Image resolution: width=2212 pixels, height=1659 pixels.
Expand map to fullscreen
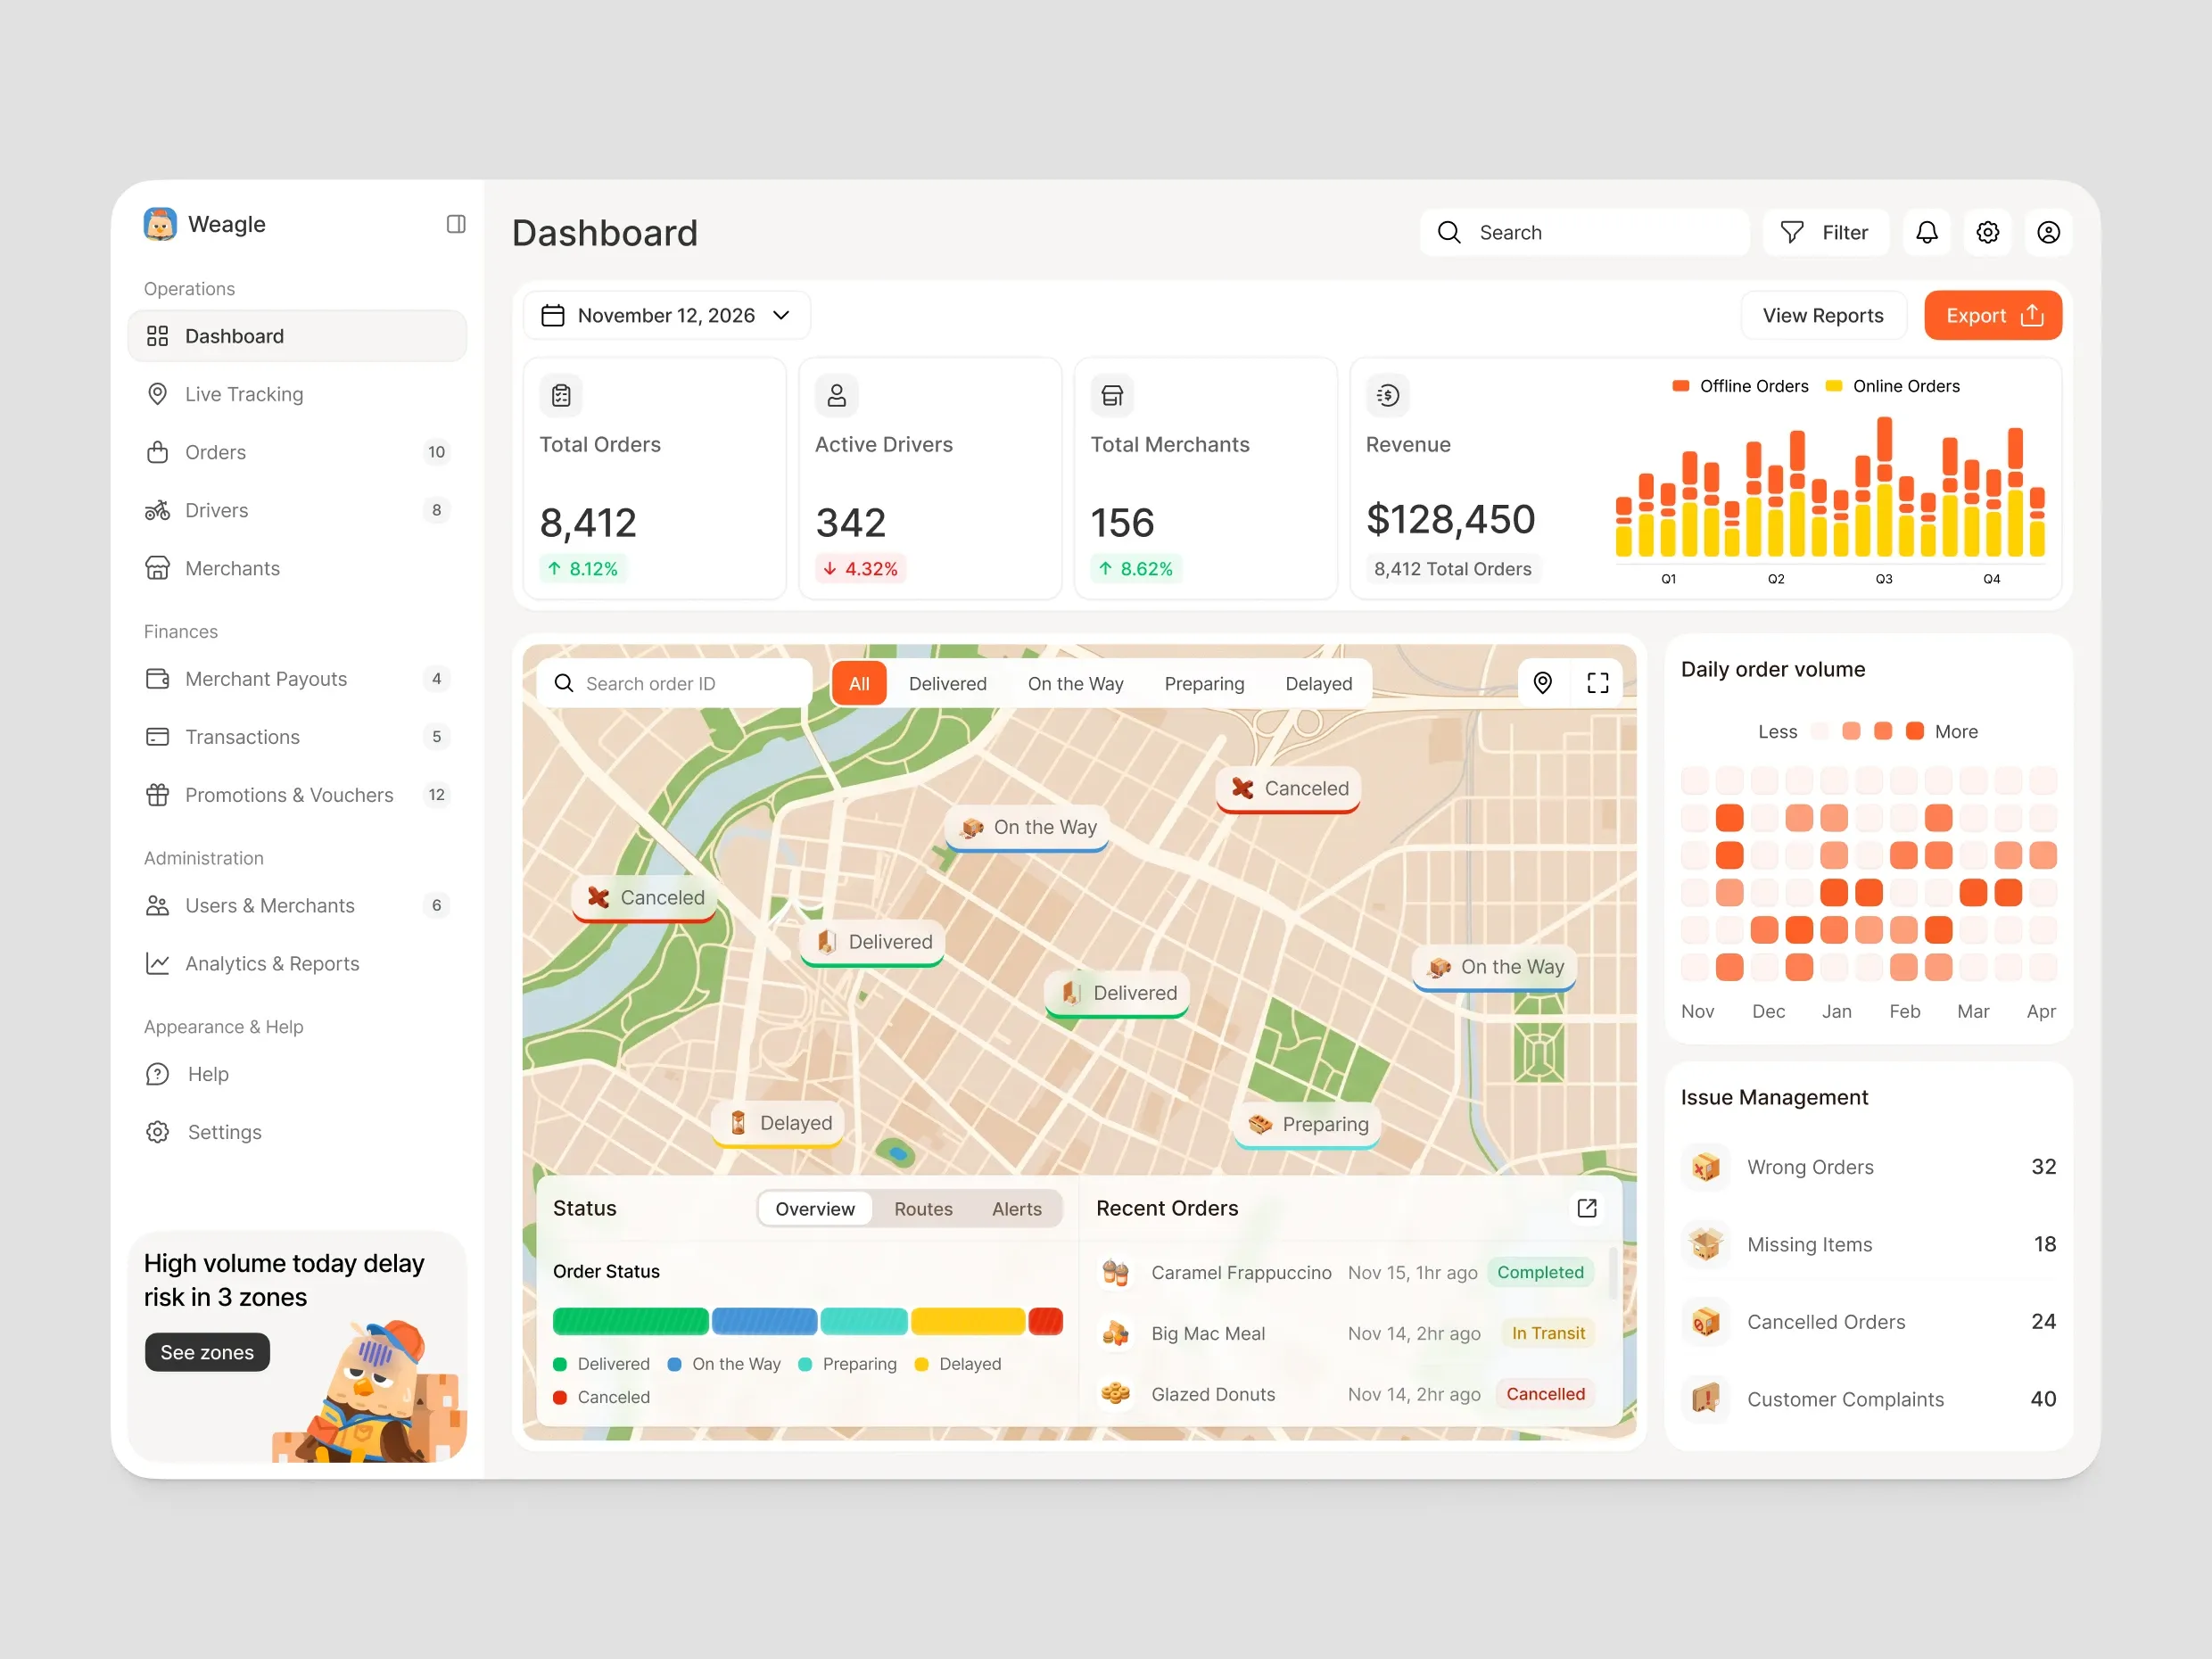(x=1598, y=683)
